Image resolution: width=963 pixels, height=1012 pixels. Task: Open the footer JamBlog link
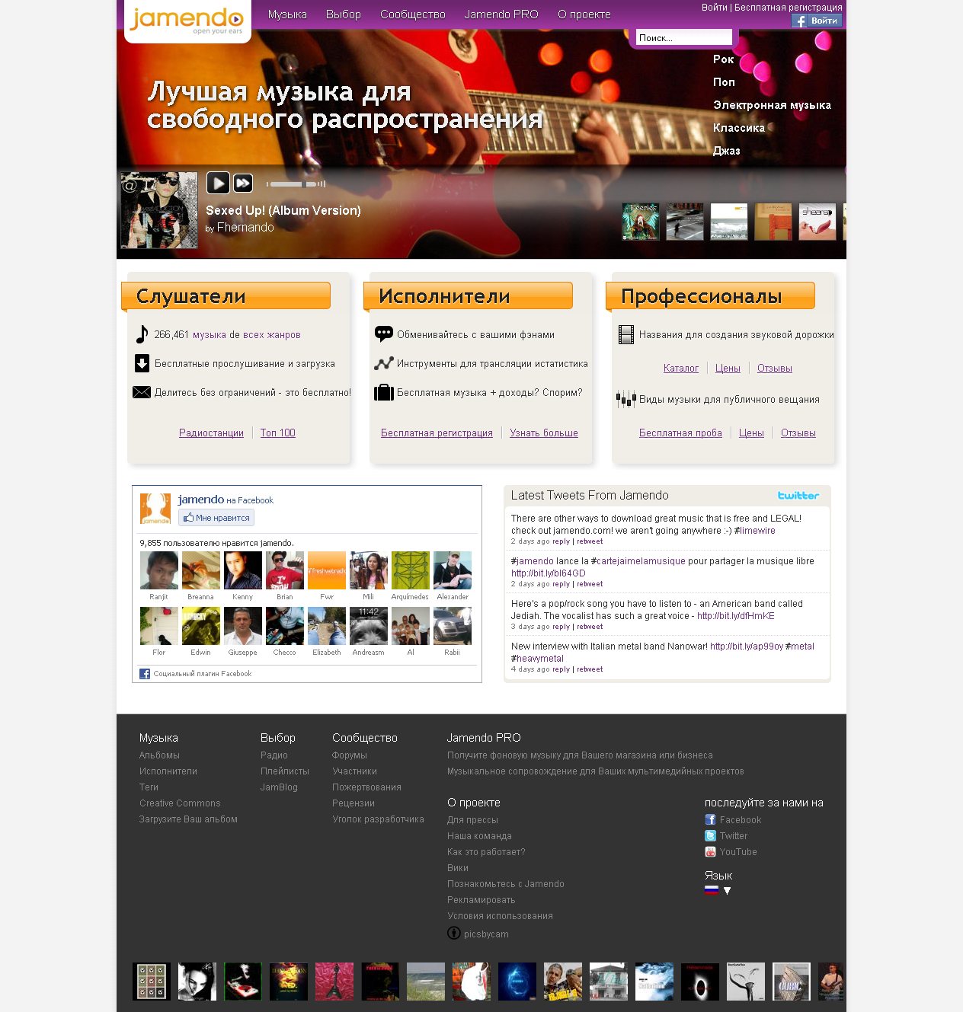[x=279, y=787]
